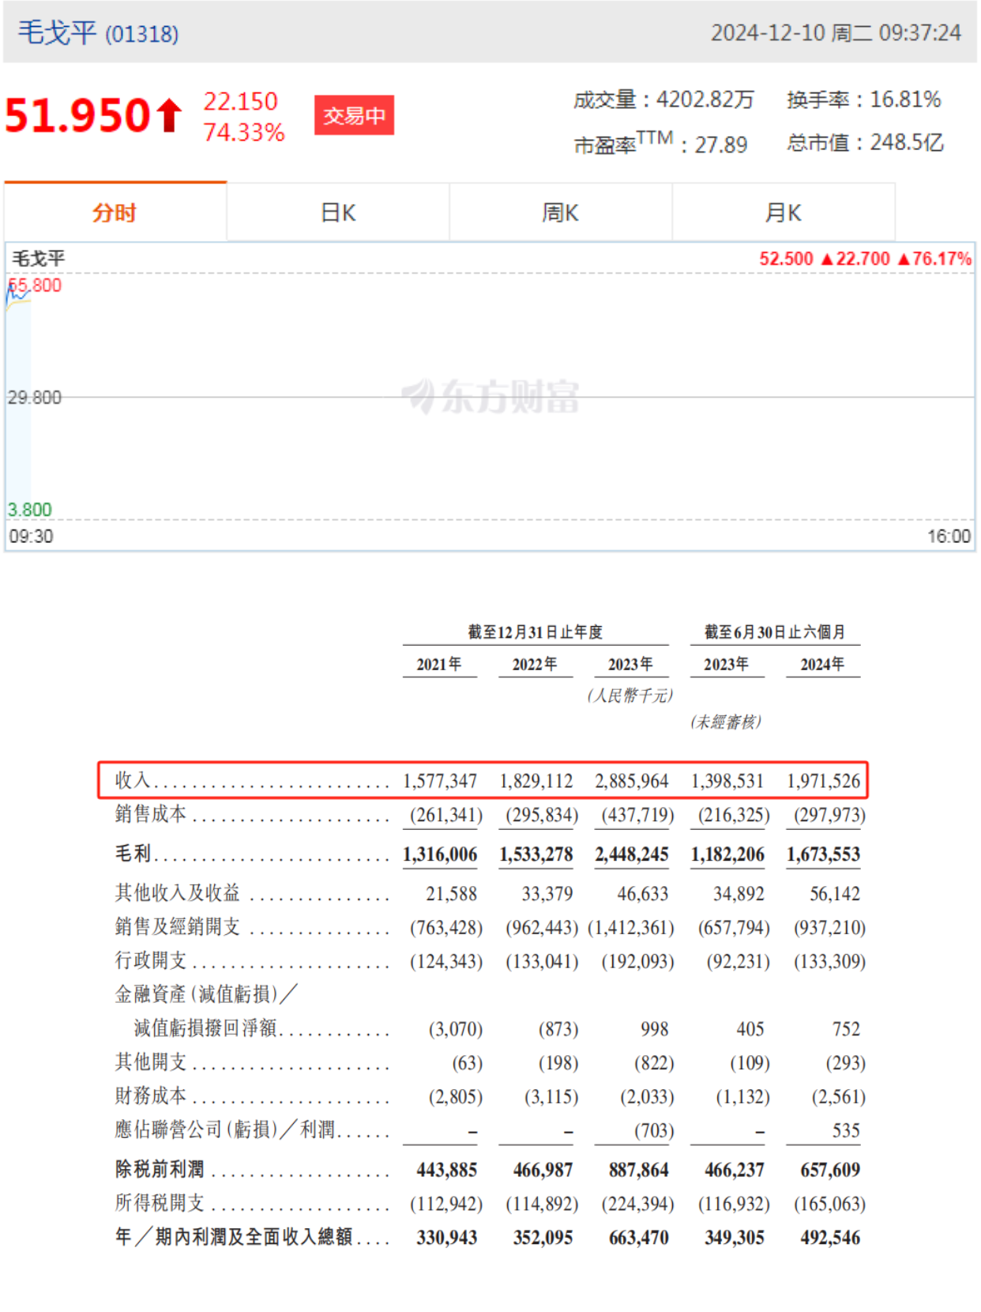Image resolution: width=981 pixels, height=1312 pixels.
Task: Click net profit value 663,470
Action: tap(638, 1238)
